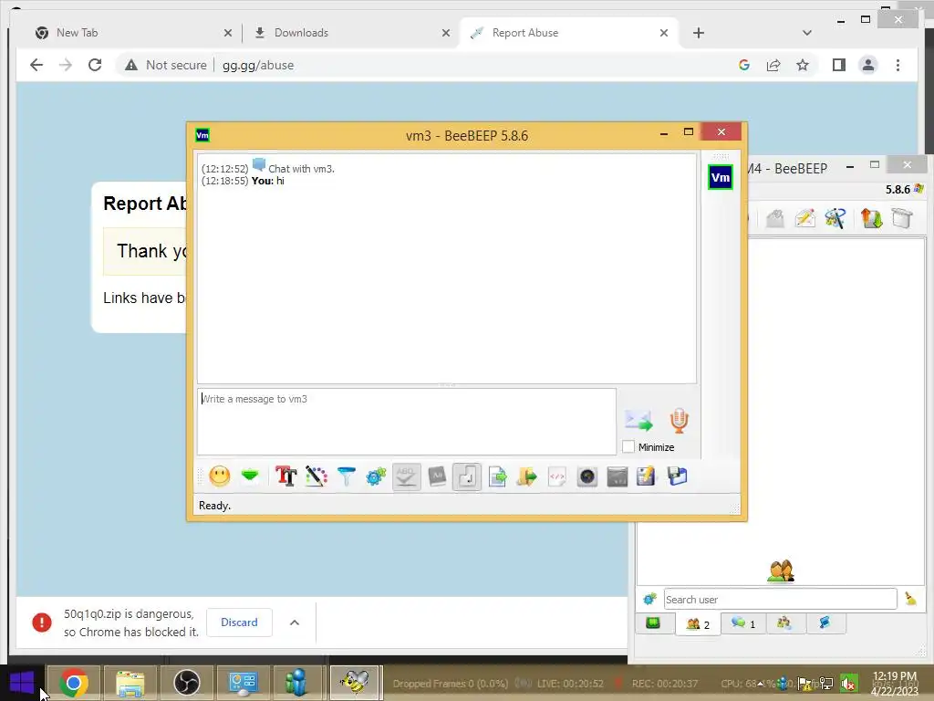Send a file with document arrow icon
Screen dimensions: 934x701
point(497,476)
